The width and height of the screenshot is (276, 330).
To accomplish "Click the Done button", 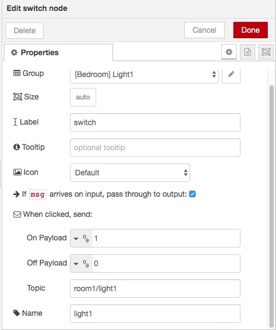I will (x=250, y=30).
